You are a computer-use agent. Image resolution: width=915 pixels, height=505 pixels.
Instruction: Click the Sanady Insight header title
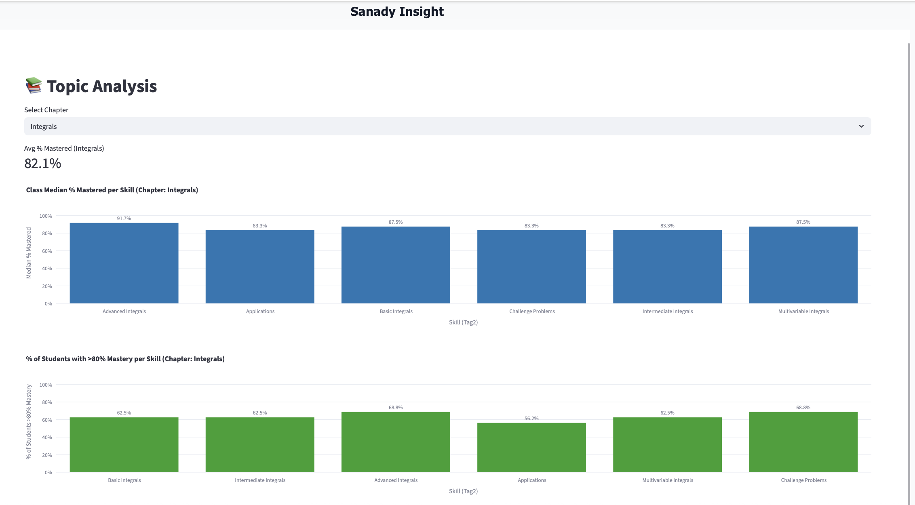[x=397, y=12]
